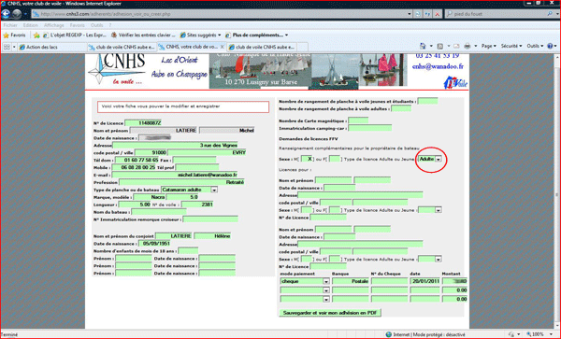This screenshot has width=561, height=339.
Task: Open the Page command bar menu
Action: pyautogui.click(x=488, y=46)
